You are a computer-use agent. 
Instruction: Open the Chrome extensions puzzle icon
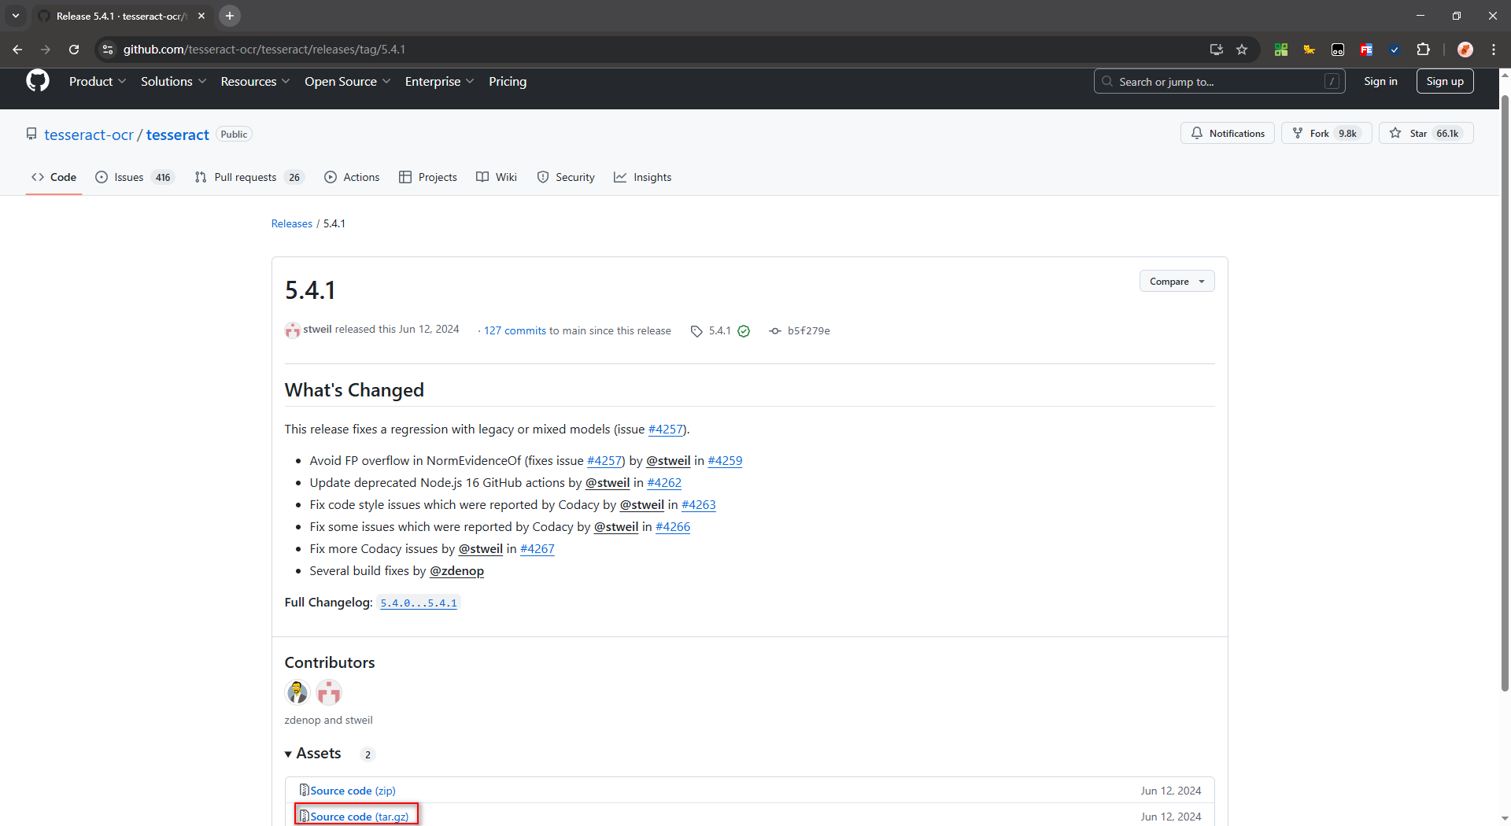tap(1423, 50)
